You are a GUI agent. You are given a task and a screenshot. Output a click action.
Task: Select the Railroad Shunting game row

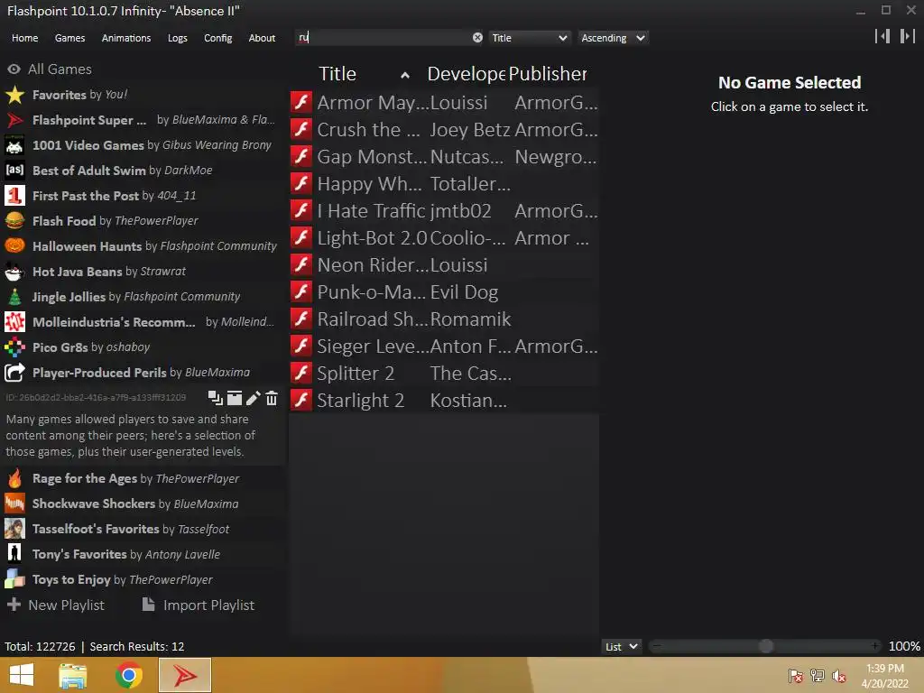[x=444, y=319]
